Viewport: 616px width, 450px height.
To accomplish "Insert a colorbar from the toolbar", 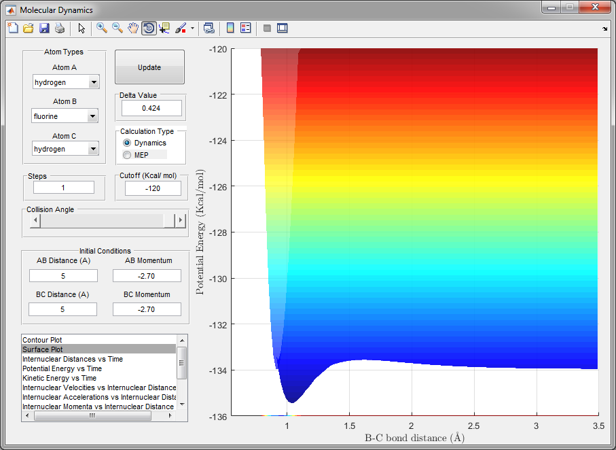I will [230, 28].
